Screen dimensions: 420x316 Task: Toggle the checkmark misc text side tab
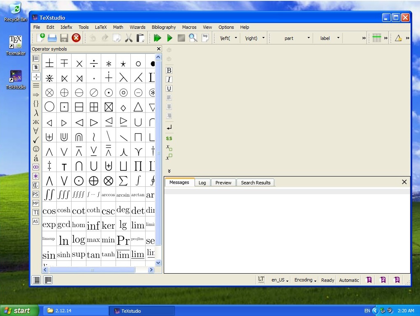tap(36, 140)
